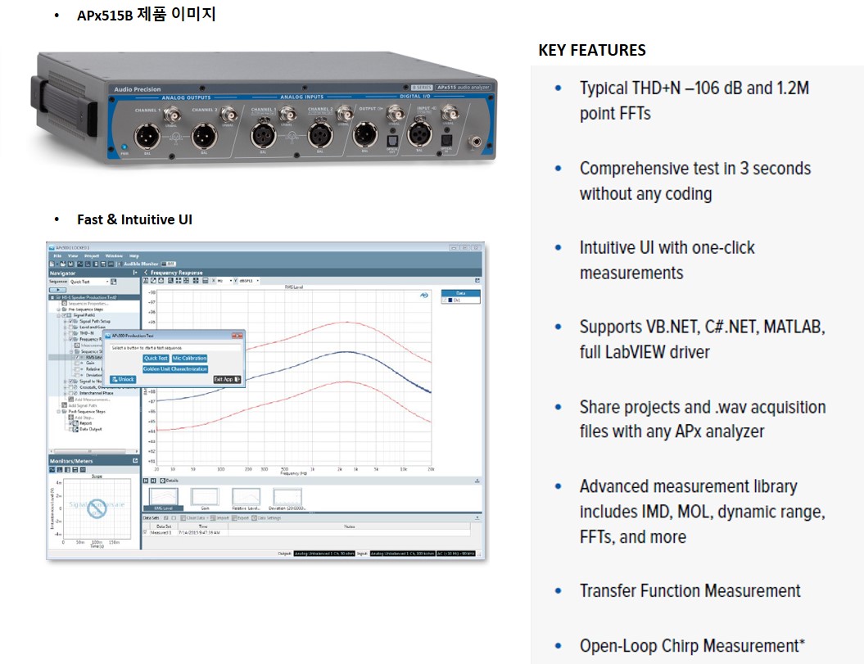Open the Project menu
This screenshot has width=864, height=664.
click(x=92, y=256)
